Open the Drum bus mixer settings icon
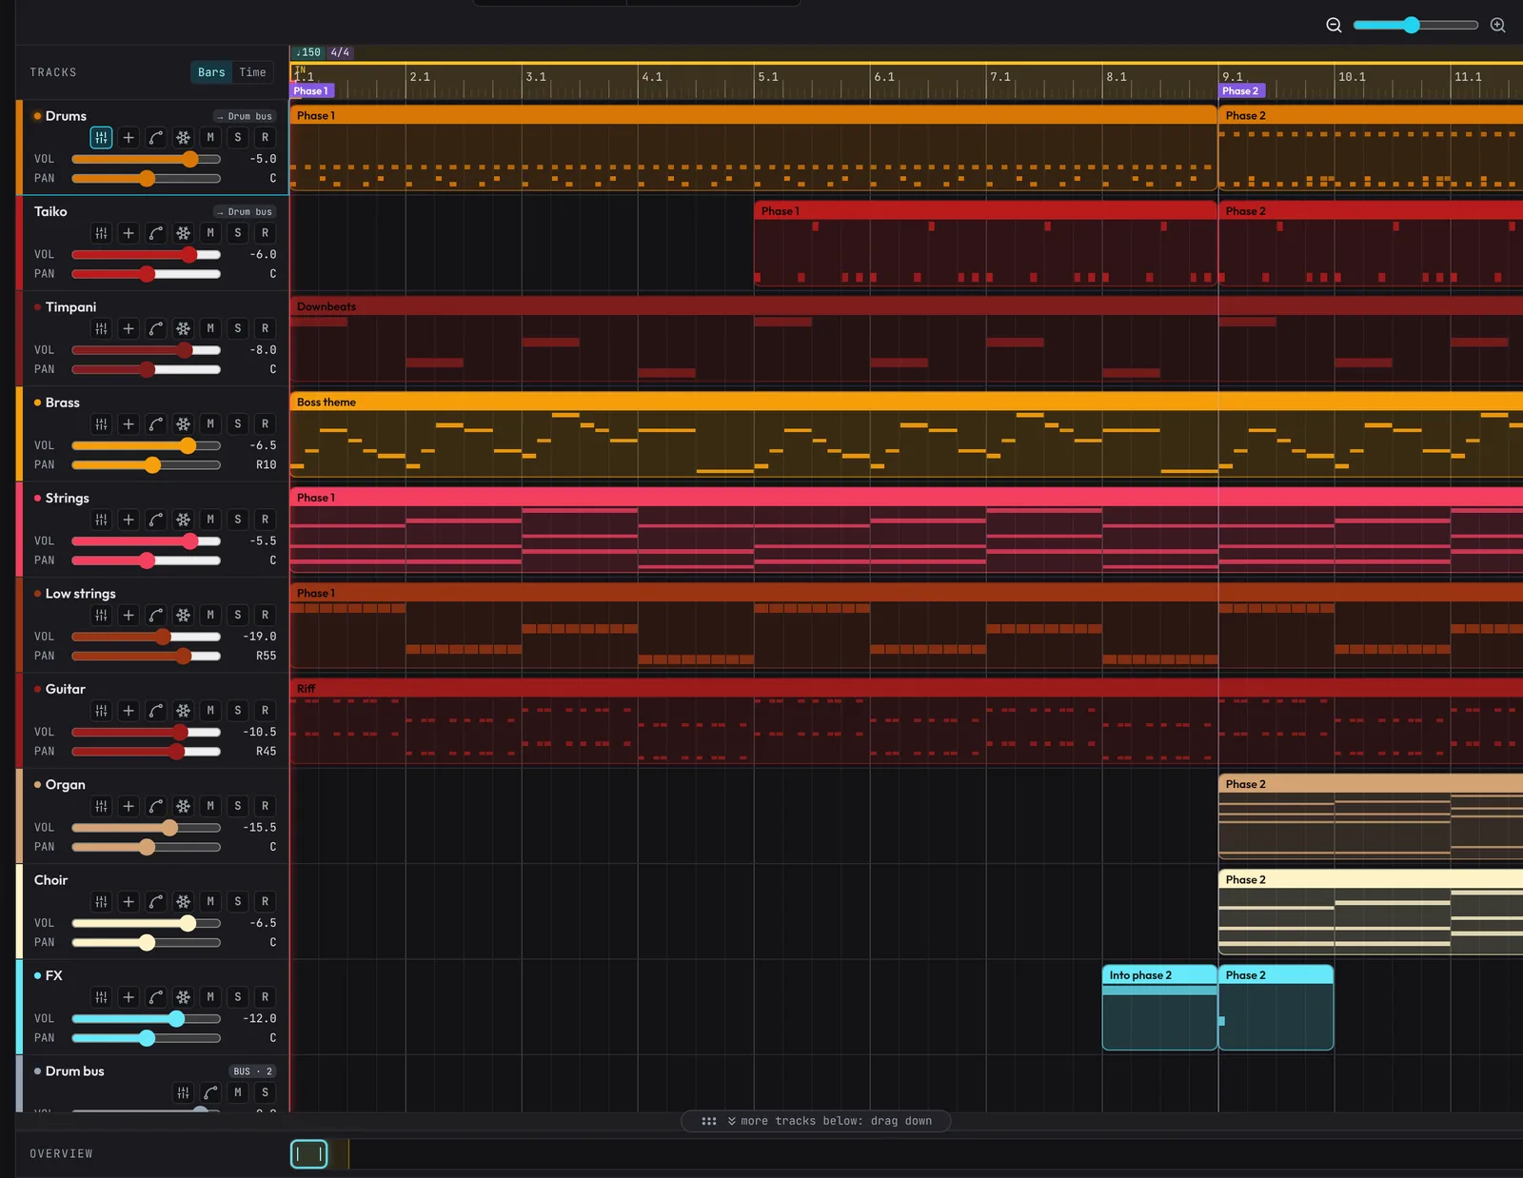 [x=183, y=1092]
